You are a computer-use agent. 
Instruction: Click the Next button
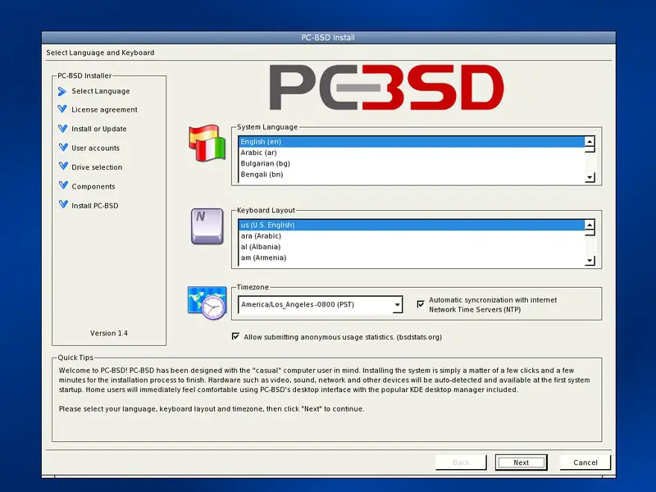(x=521, y=462)
